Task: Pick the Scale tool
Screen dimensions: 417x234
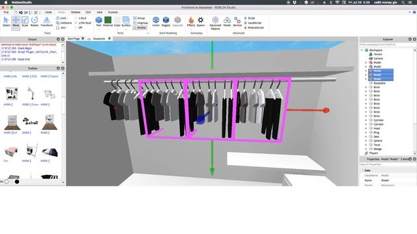Action: [25, 21]
